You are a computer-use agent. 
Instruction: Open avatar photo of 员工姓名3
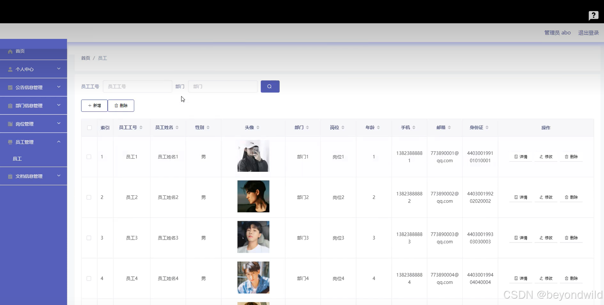pyautogui.click(x=253, y=237)
